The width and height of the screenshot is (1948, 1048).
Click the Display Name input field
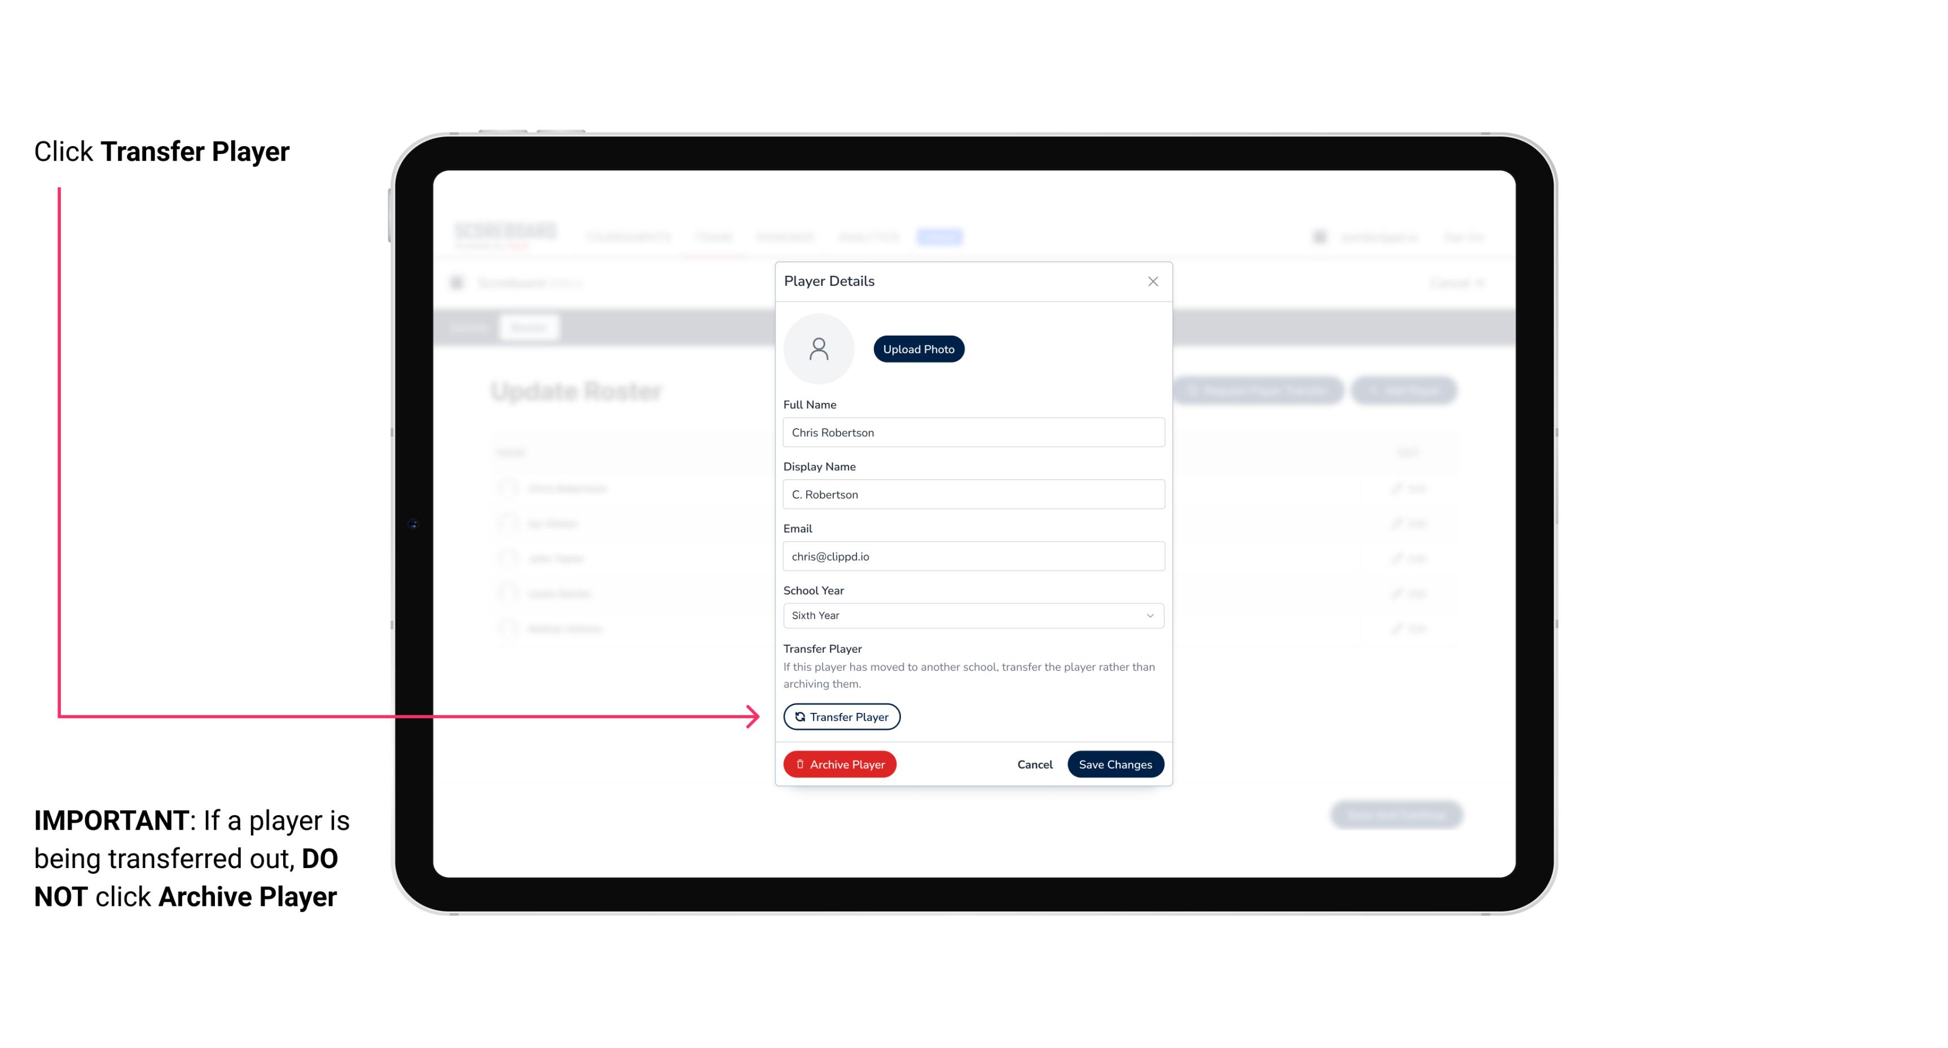[x=972, y=494]
